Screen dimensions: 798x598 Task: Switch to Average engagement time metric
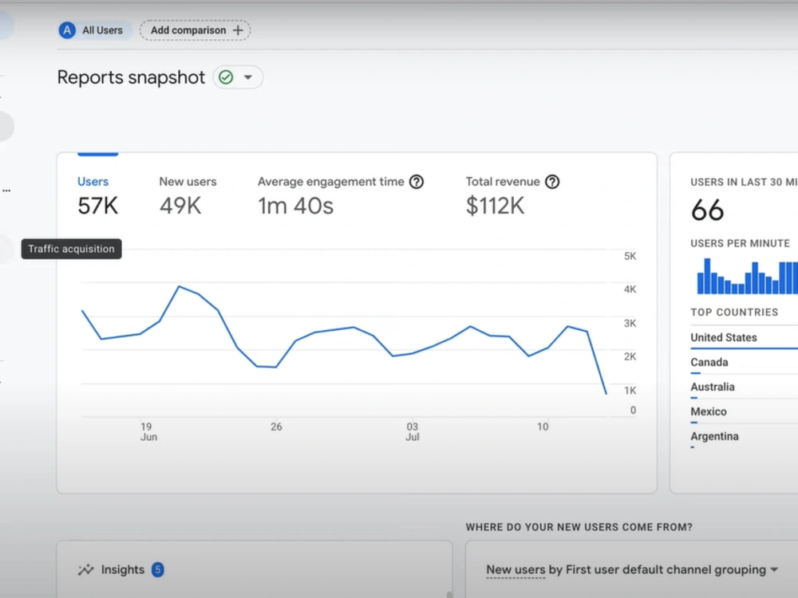[x=340, y=196]
